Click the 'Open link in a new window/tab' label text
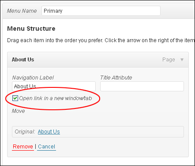 coord(56,98)
